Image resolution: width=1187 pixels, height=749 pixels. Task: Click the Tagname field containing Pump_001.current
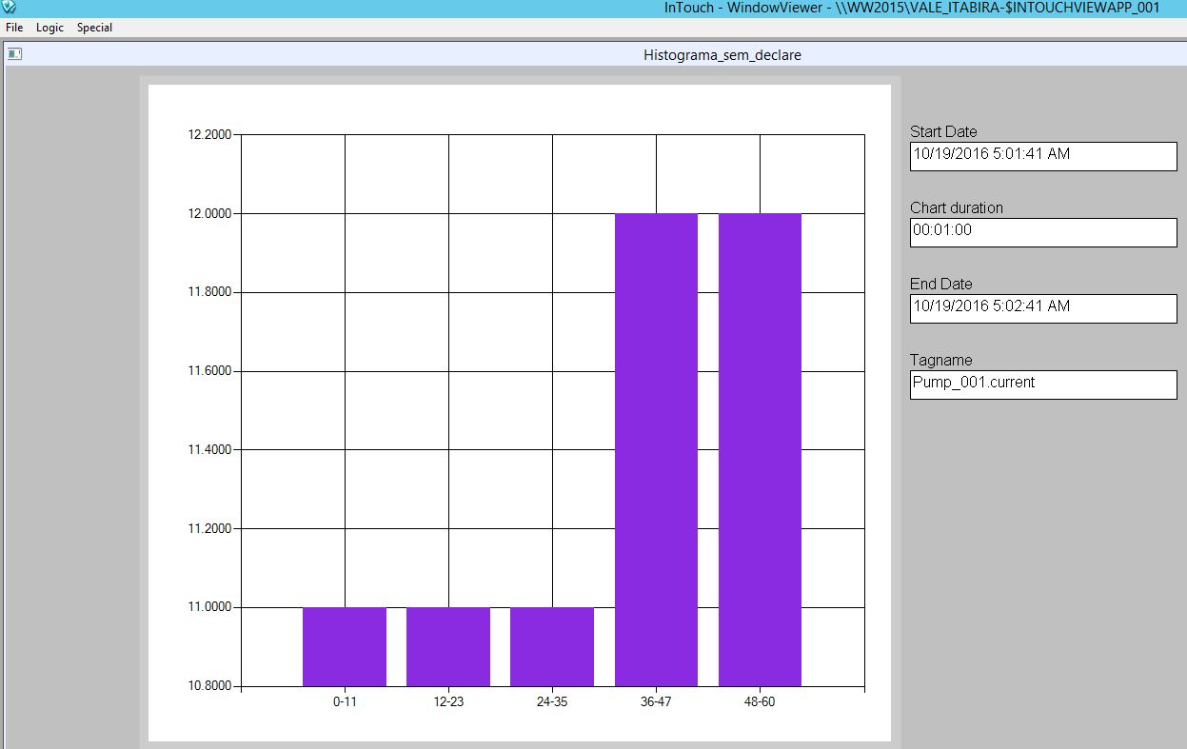1042,384
